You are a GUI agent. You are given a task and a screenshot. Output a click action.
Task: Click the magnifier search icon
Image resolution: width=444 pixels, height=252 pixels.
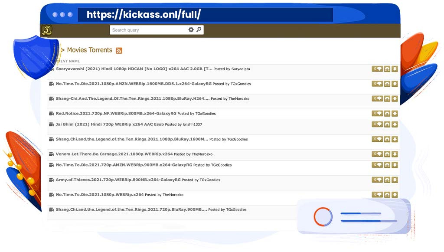tap(199, 29)
